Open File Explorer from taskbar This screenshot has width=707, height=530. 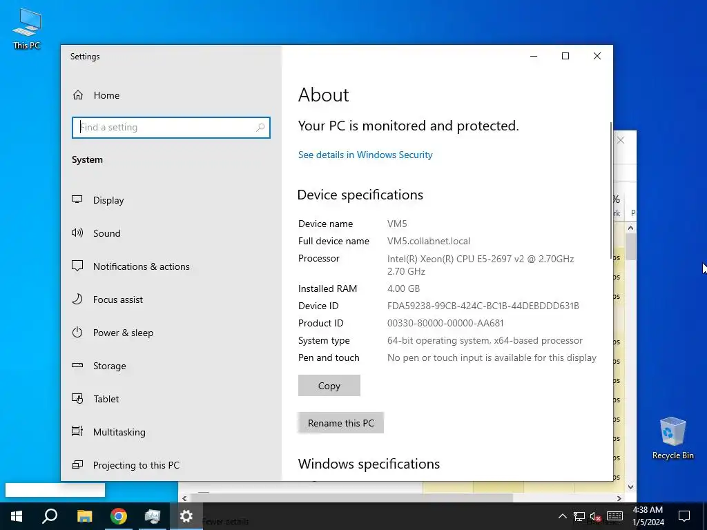(x=84, y=516)
